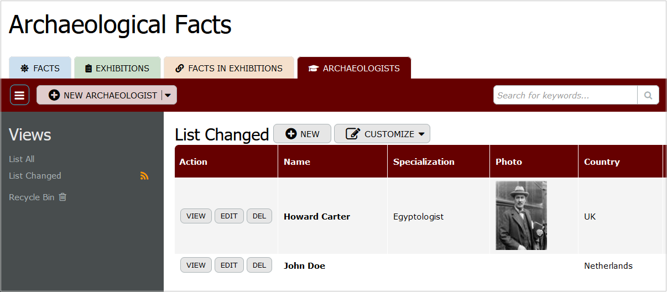The height and width of the screenshot is (292, 667).
Task: Open Howard Carter's photo thumbnail
Action: [521, 216]
